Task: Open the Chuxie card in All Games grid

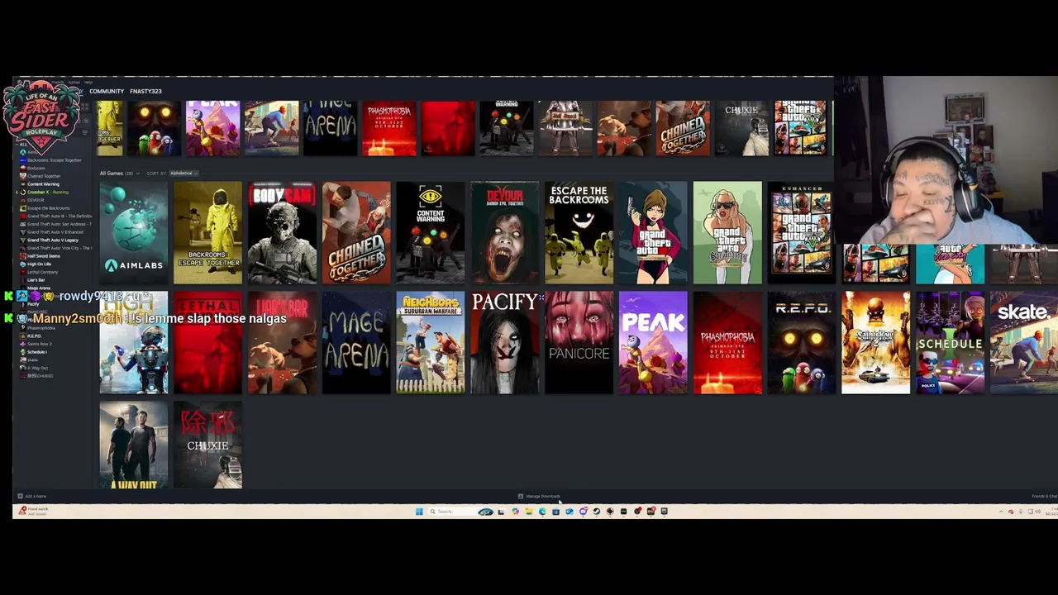Action: click(x=207, y=445)
